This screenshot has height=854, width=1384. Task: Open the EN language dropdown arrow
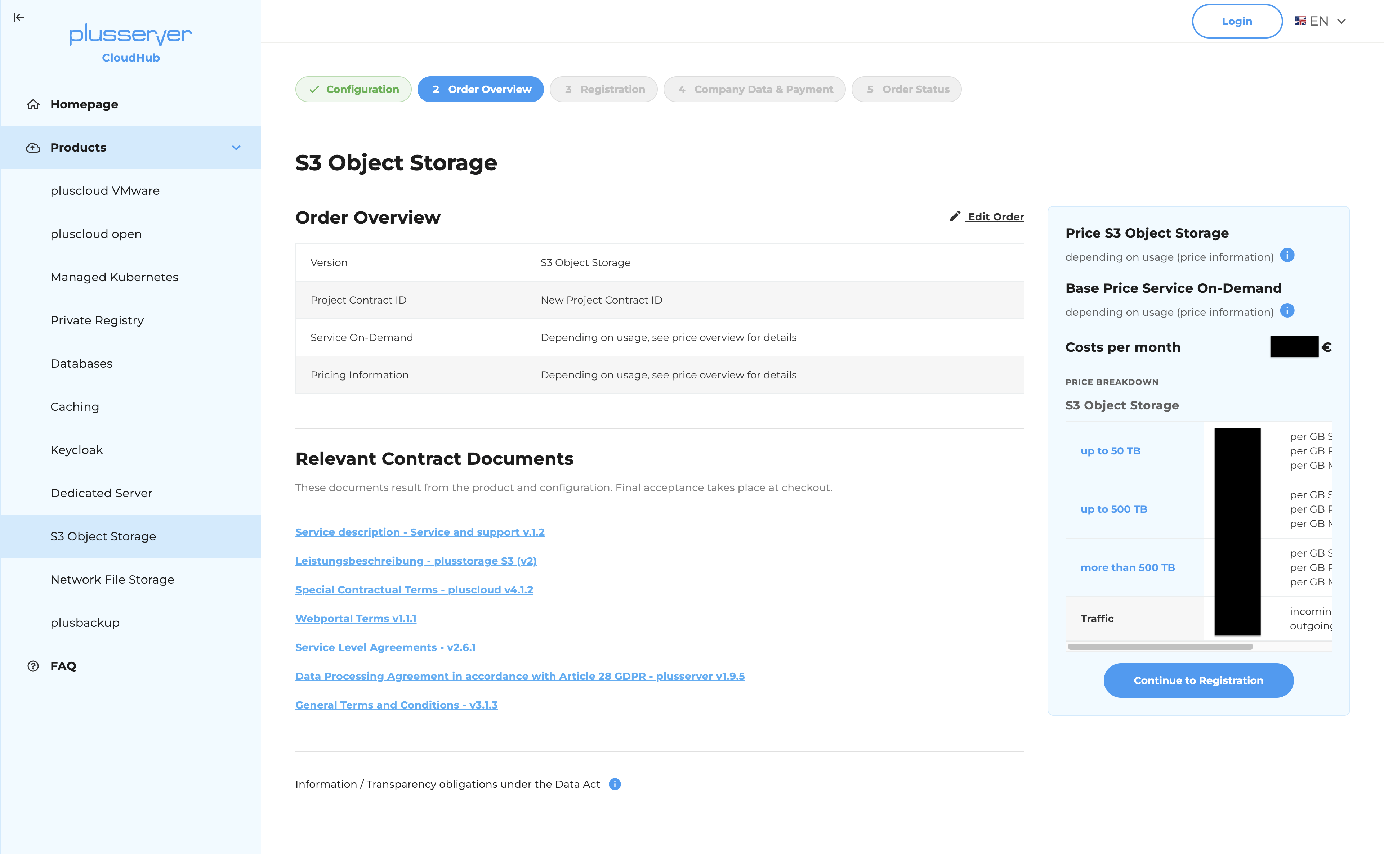click(x=1341, y=22)
